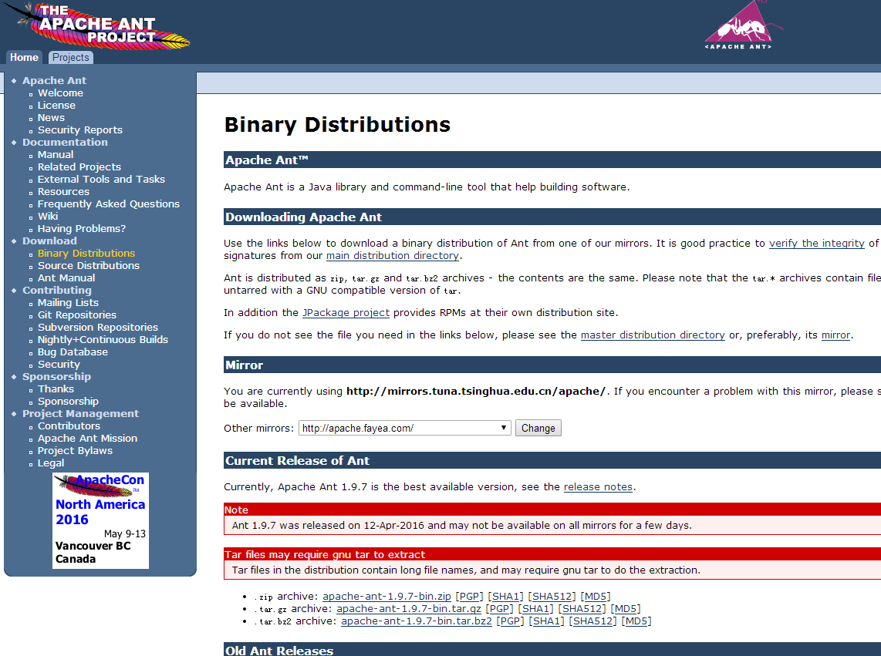Open the Manual documentation link
881x656 pixels.
pos(55,154)
